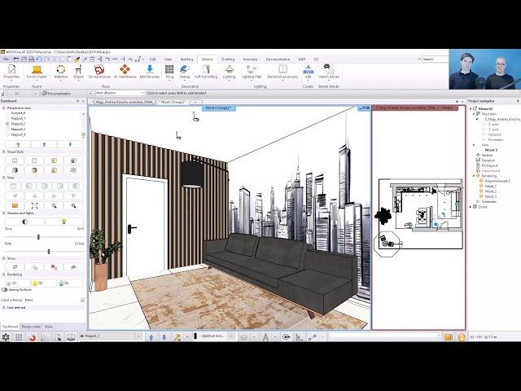This screenshot has height=391, width=521.
Task: Select Section in the Project navigator
Action: (485, 156)
